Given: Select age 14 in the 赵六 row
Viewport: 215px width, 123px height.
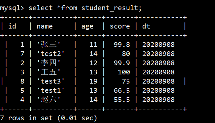Looking at the screenshot, I should [x=93, y=100].
